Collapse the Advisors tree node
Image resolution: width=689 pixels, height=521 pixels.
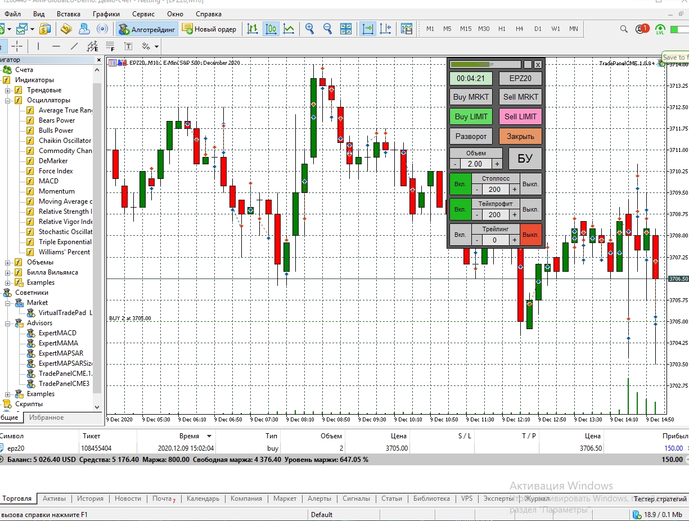7,323
